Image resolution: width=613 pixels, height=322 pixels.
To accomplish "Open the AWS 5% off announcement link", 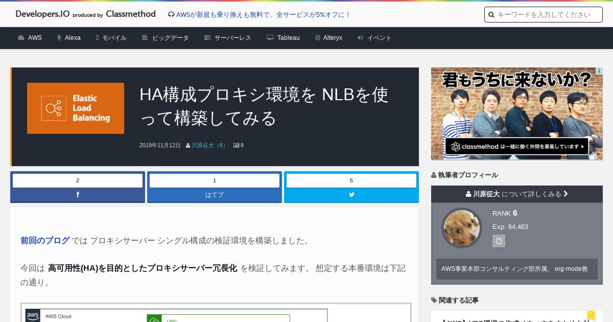I will [263, 15].
